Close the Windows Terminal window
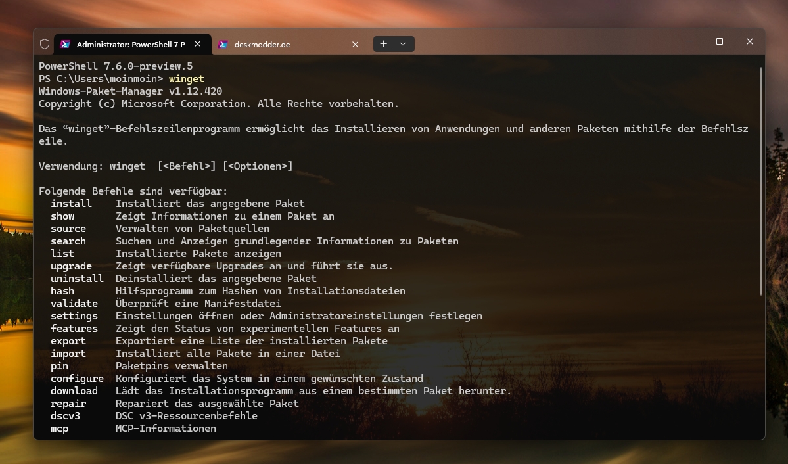788x464 pixels. point(749,41)
